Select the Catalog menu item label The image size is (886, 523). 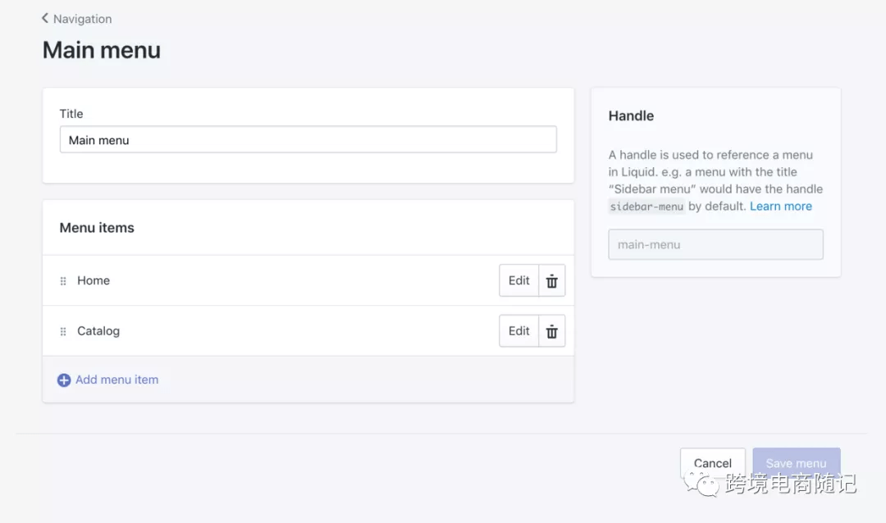98,331
